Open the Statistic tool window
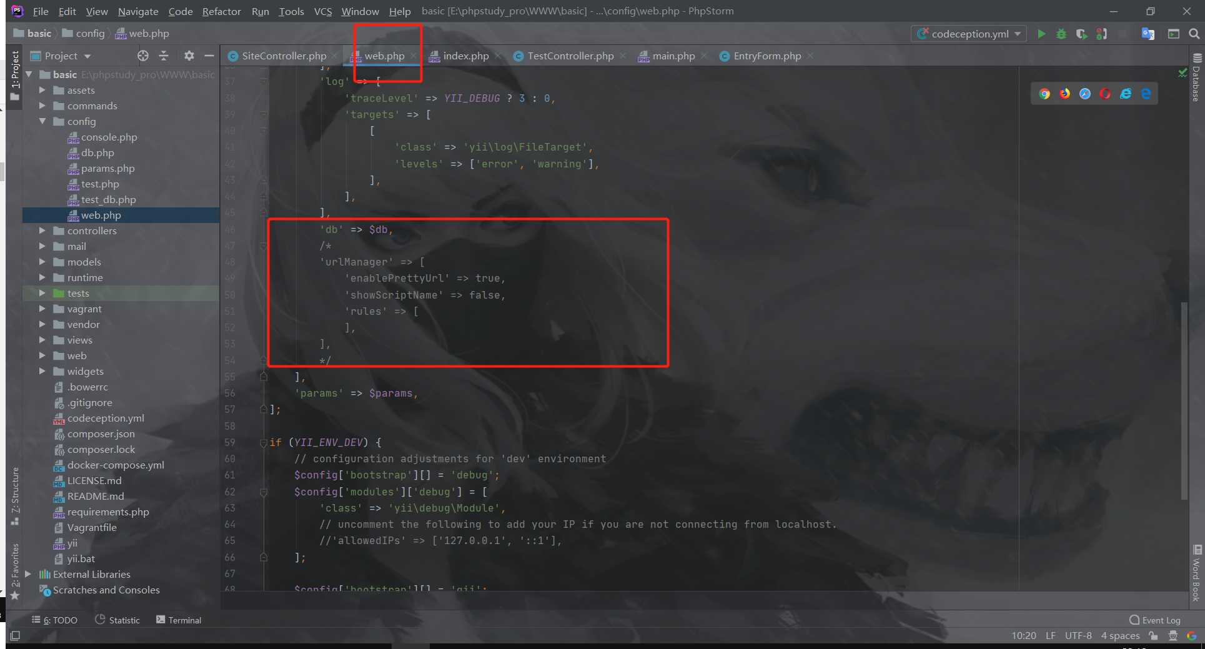 tap(117, 620)
